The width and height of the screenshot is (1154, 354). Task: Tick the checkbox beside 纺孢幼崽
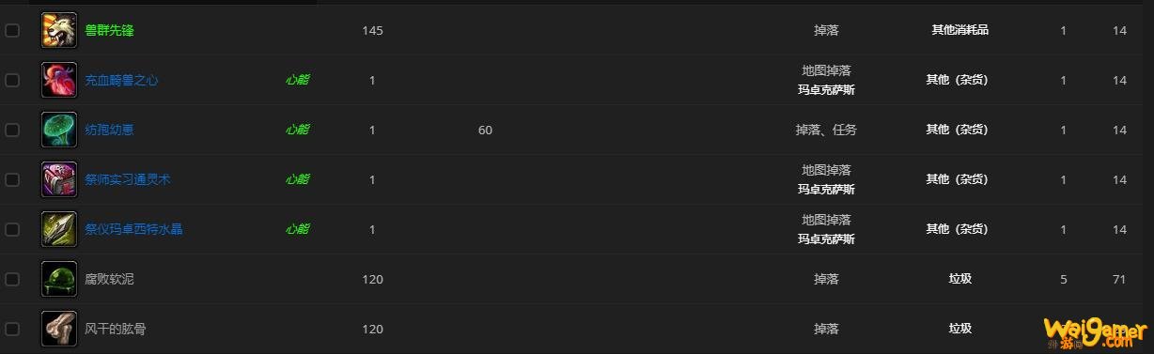coord(12,130)
